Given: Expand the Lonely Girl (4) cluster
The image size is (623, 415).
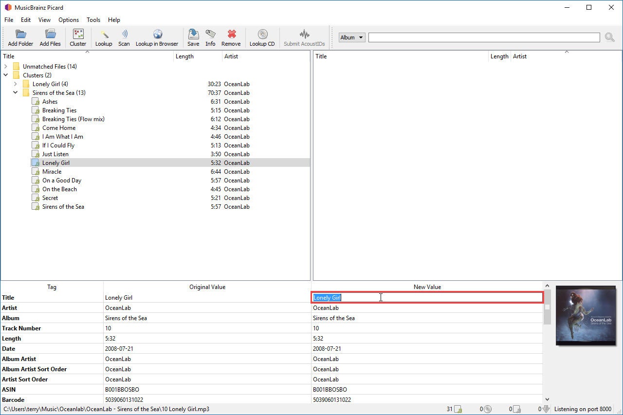Looking at the screenshot, I should (x=15, y=84).
